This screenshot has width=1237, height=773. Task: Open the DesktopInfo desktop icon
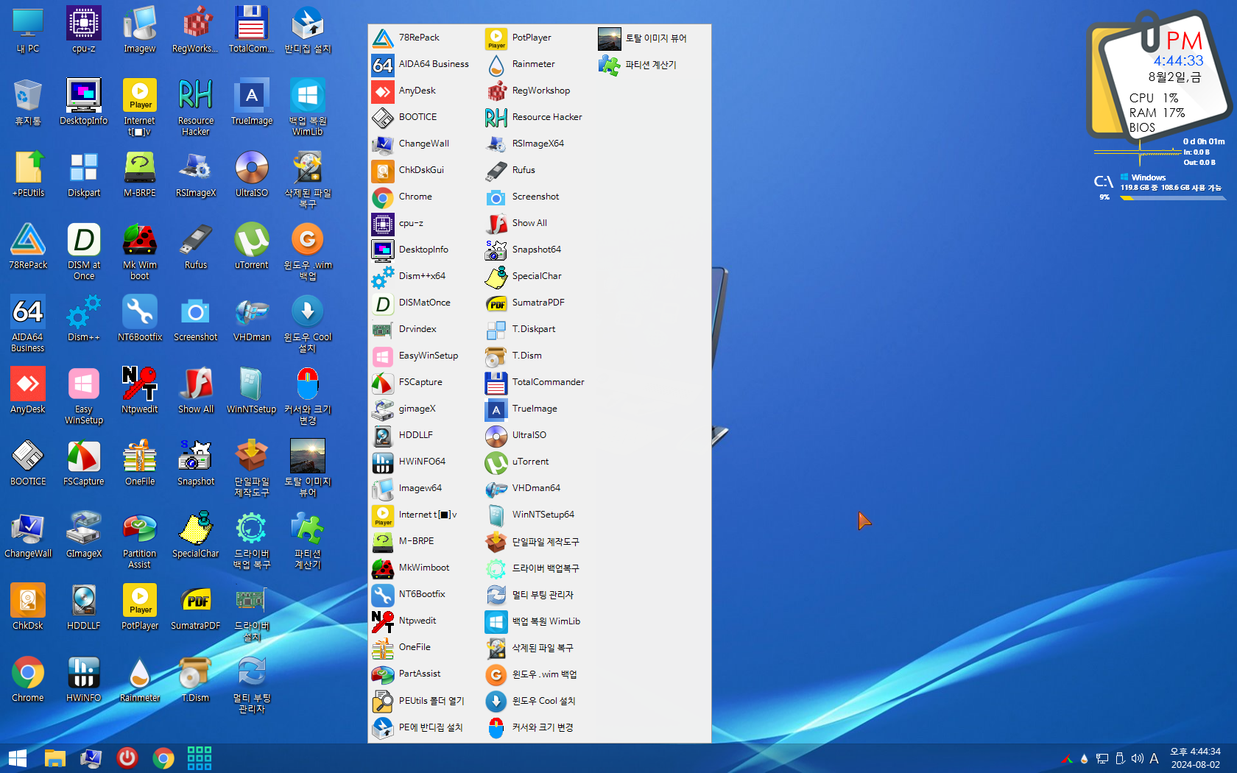[84, 102]
